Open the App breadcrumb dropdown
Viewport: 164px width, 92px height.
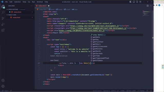click(x=75, y=9)
